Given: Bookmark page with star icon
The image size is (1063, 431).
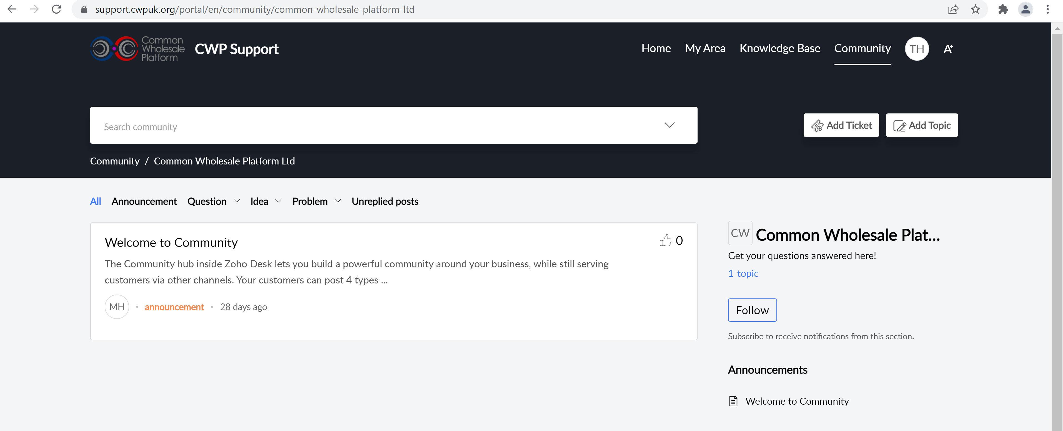Looking at the screenshot, I should pos(975,9).
